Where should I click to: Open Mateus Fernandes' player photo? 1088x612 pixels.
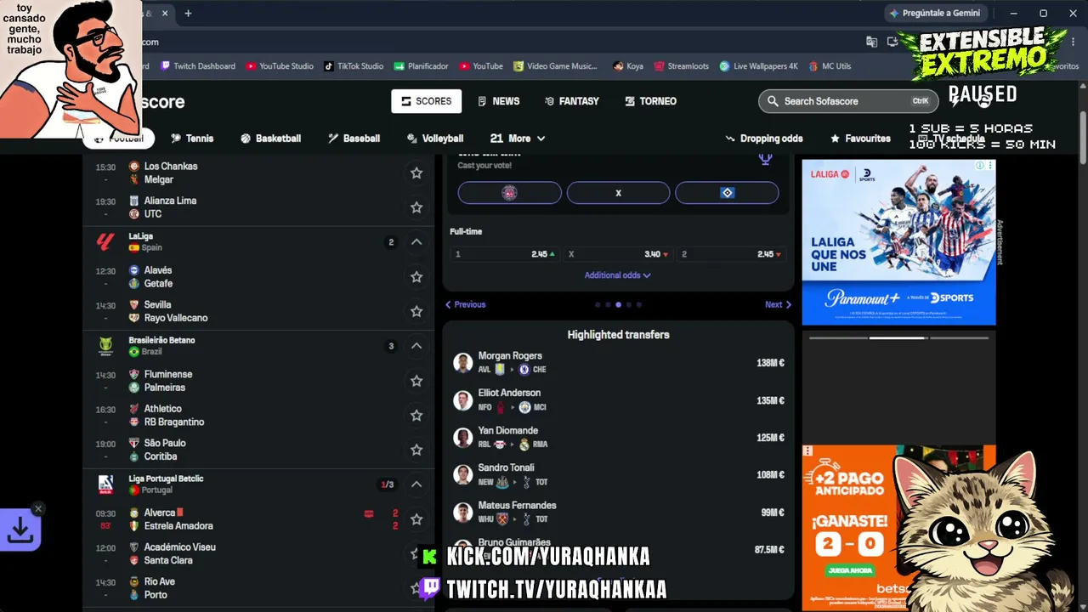click(x=463, y=513)
